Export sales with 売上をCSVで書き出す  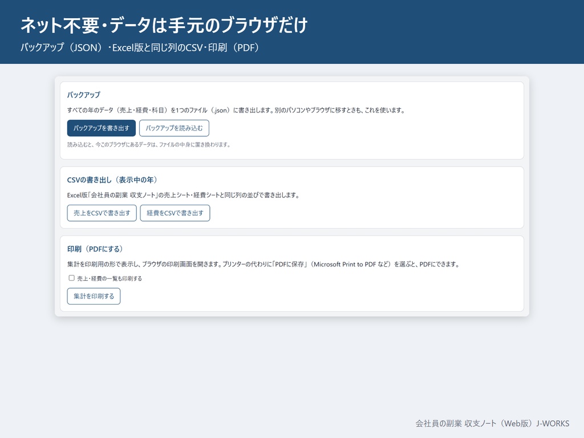tap(102, 213)
